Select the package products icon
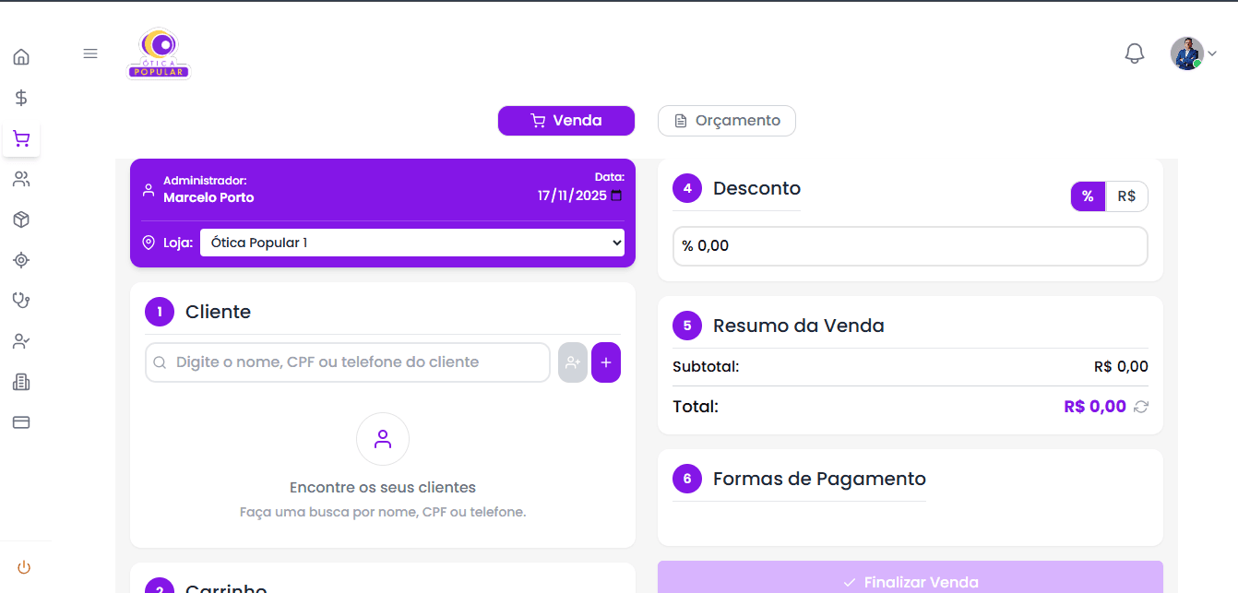Viewport: 1238px width, 593px height. (20, 219)
